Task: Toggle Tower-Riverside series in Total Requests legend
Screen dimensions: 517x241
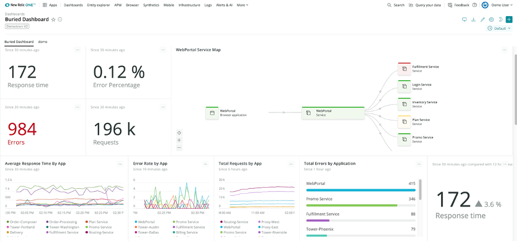Action: click(273, 232)
